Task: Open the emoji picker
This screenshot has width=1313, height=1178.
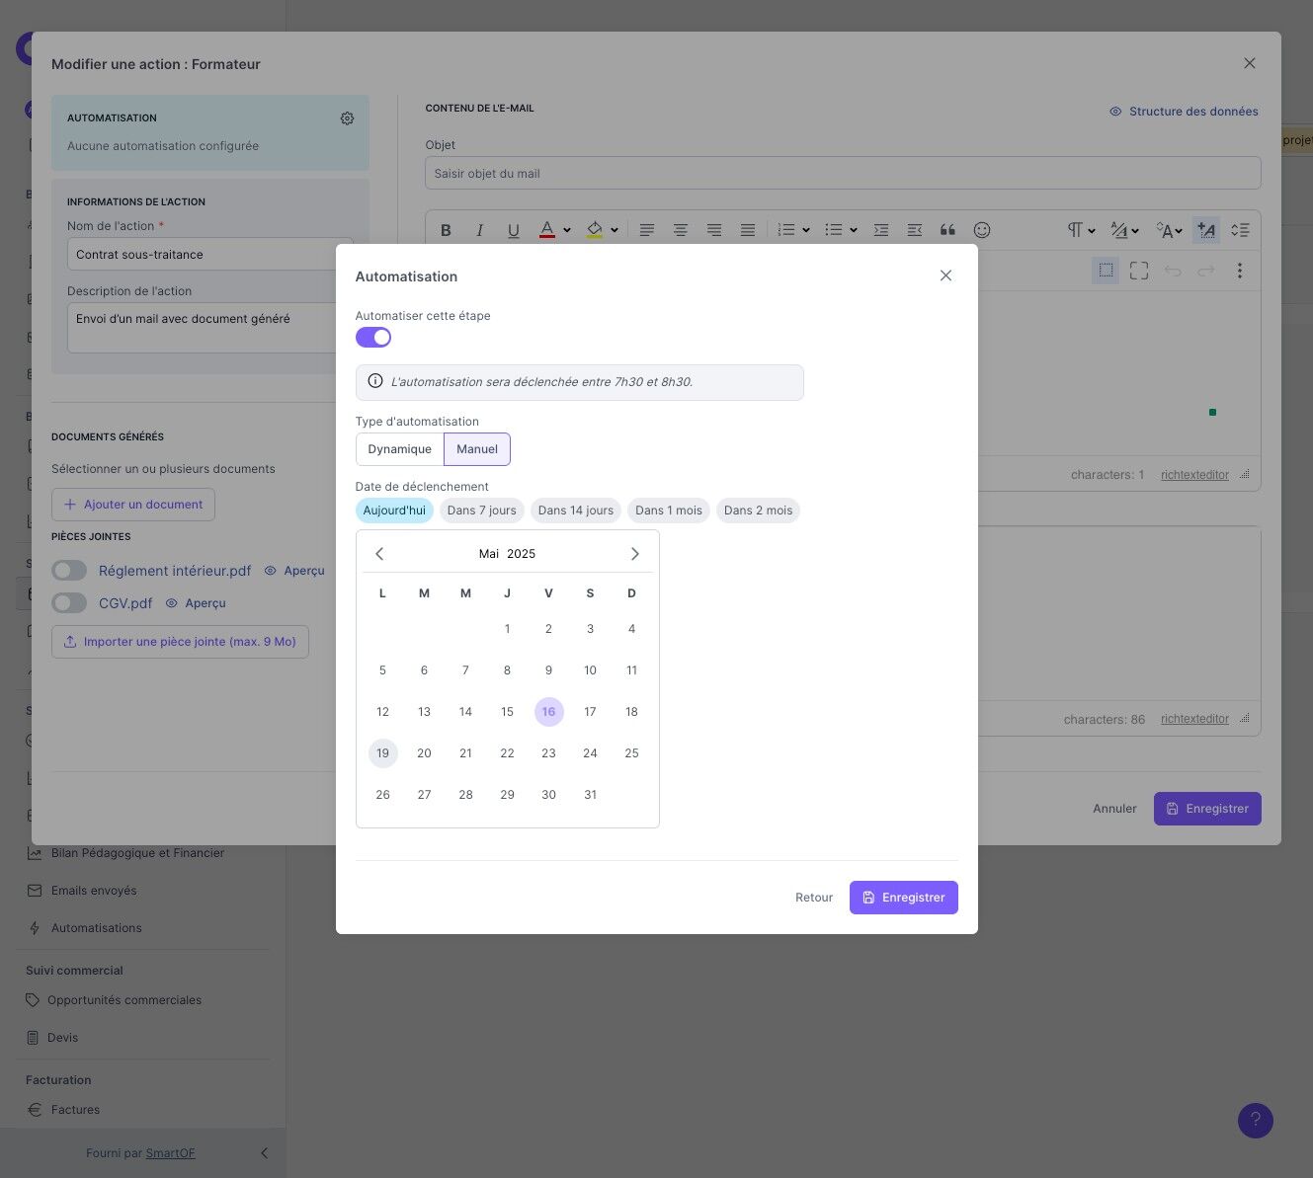Action: pos(982,230)
